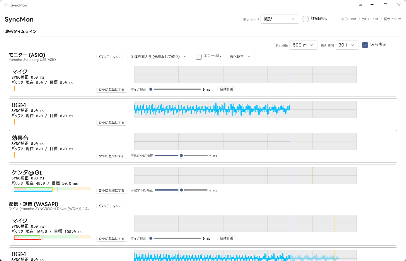The height and width of the screenshot is (261, 406).
Task: Open the 右へ返す dropdown
Action: tap(240, 57)
